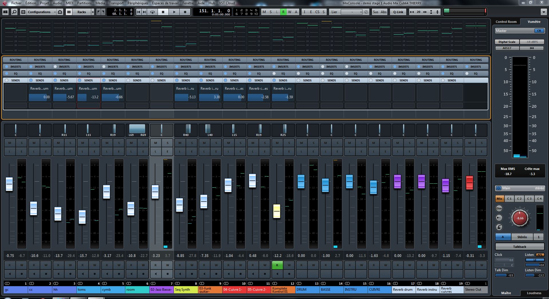Click the Reverb send level on cymb channel
Screen dimensions: 549x299
coord(113,97)
